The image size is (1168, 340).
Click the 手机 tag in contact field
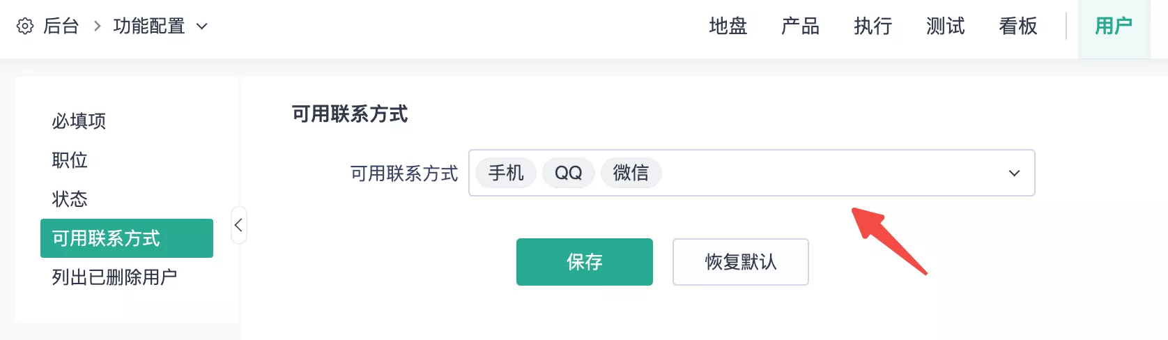[506, 173]
